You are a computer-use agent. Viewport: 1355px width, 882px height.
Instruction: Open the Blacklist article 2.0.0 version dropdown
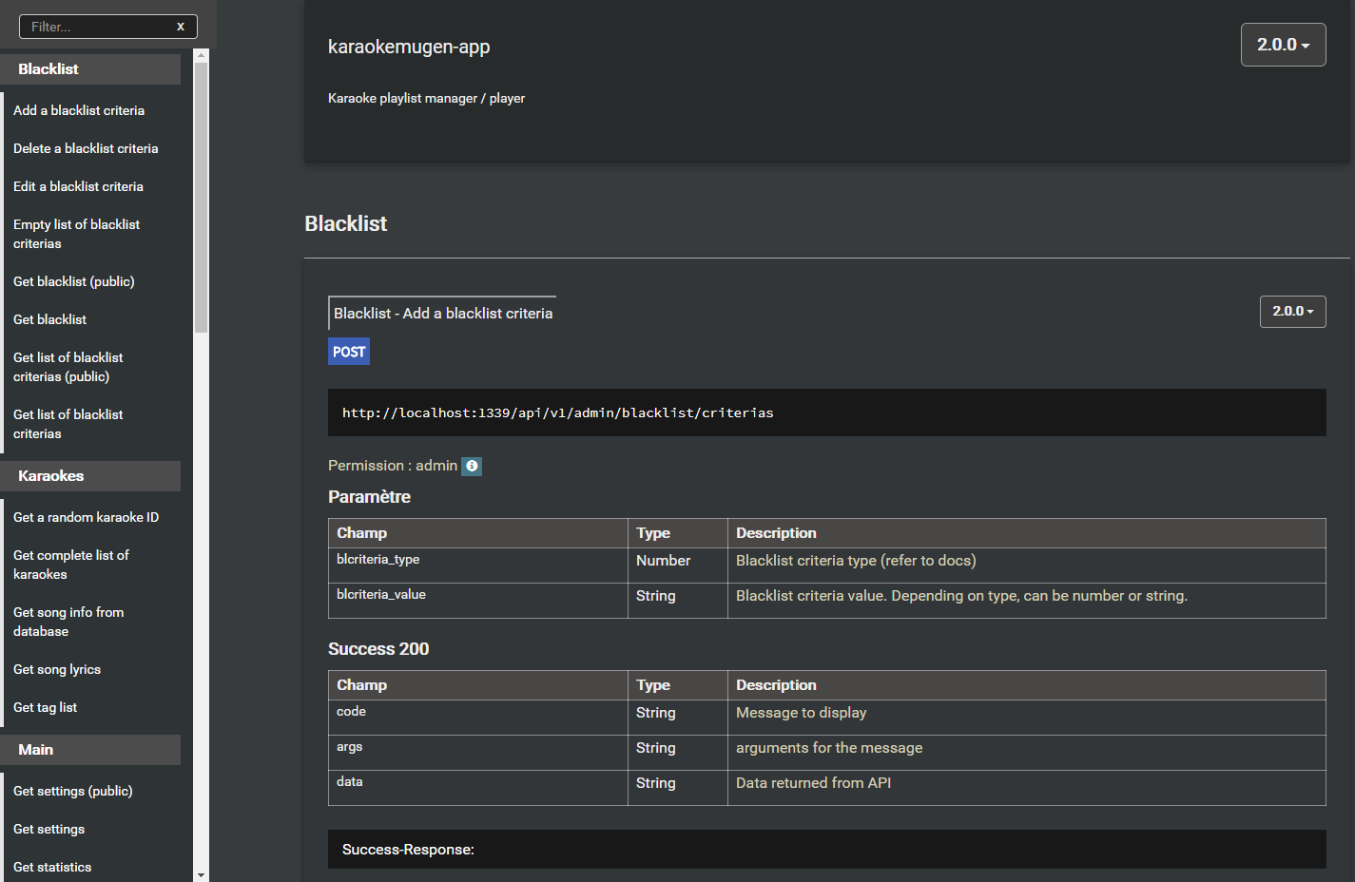[1292, 312]
